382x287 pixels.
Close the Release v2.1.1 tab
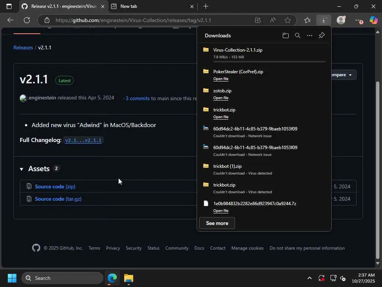click(103, 7)
